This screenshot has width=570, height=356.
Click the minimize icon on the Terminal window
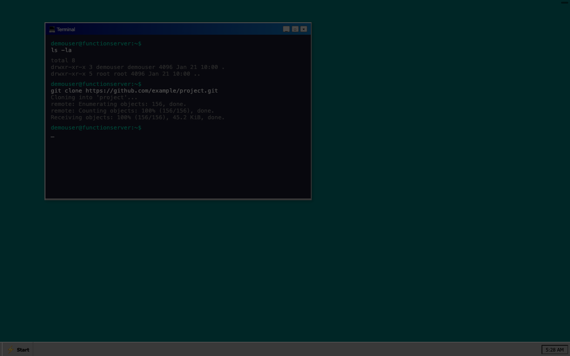[x=286, y=29]
